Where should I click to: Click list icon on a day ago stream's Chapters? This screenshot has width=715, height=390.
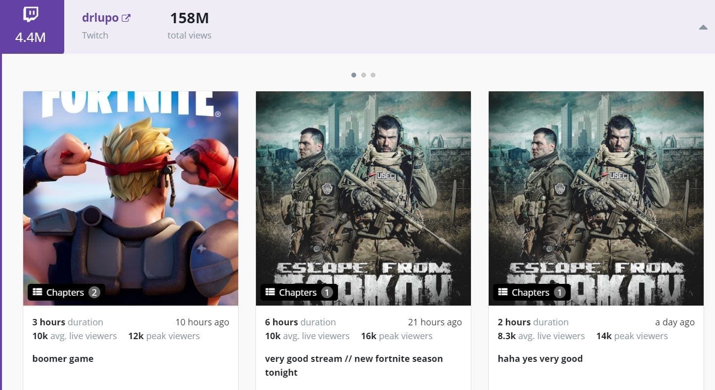pyautogui.click(x=503, y=292)
